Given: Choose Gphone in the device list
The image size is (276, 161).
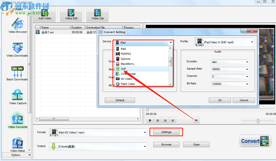Looking at the screenshot, I should (142, 59).
